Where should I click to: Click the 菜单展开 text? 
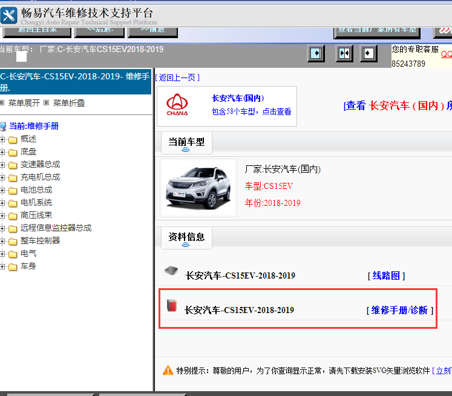point(24,103)
